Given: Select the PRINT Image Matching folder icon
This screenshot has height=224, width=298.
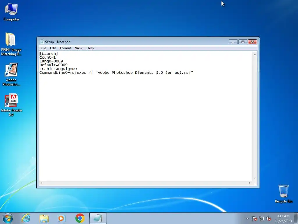Looking at the screenshot, I should [11, 44].
